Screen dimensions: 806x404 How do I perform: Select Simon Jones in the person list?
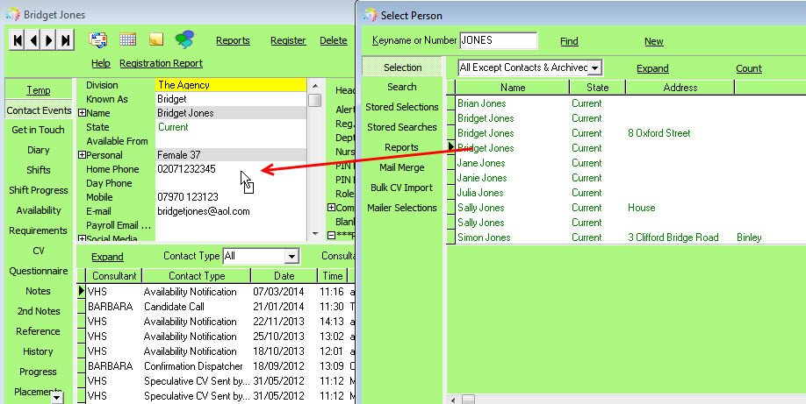(484, 237)
